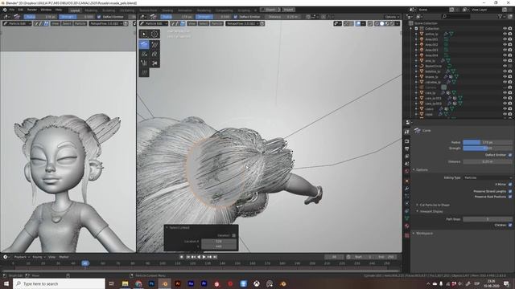Hide the Collection via its eye icon

505,29
